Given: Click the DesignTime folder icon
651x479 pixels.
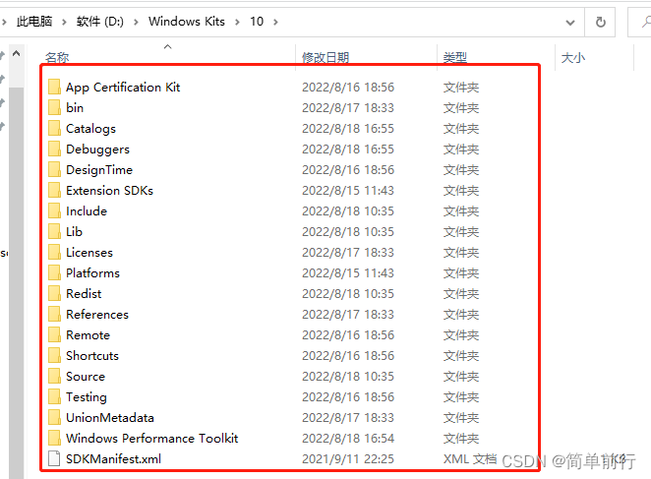Looking at the screenshot, I should (54, 169).
